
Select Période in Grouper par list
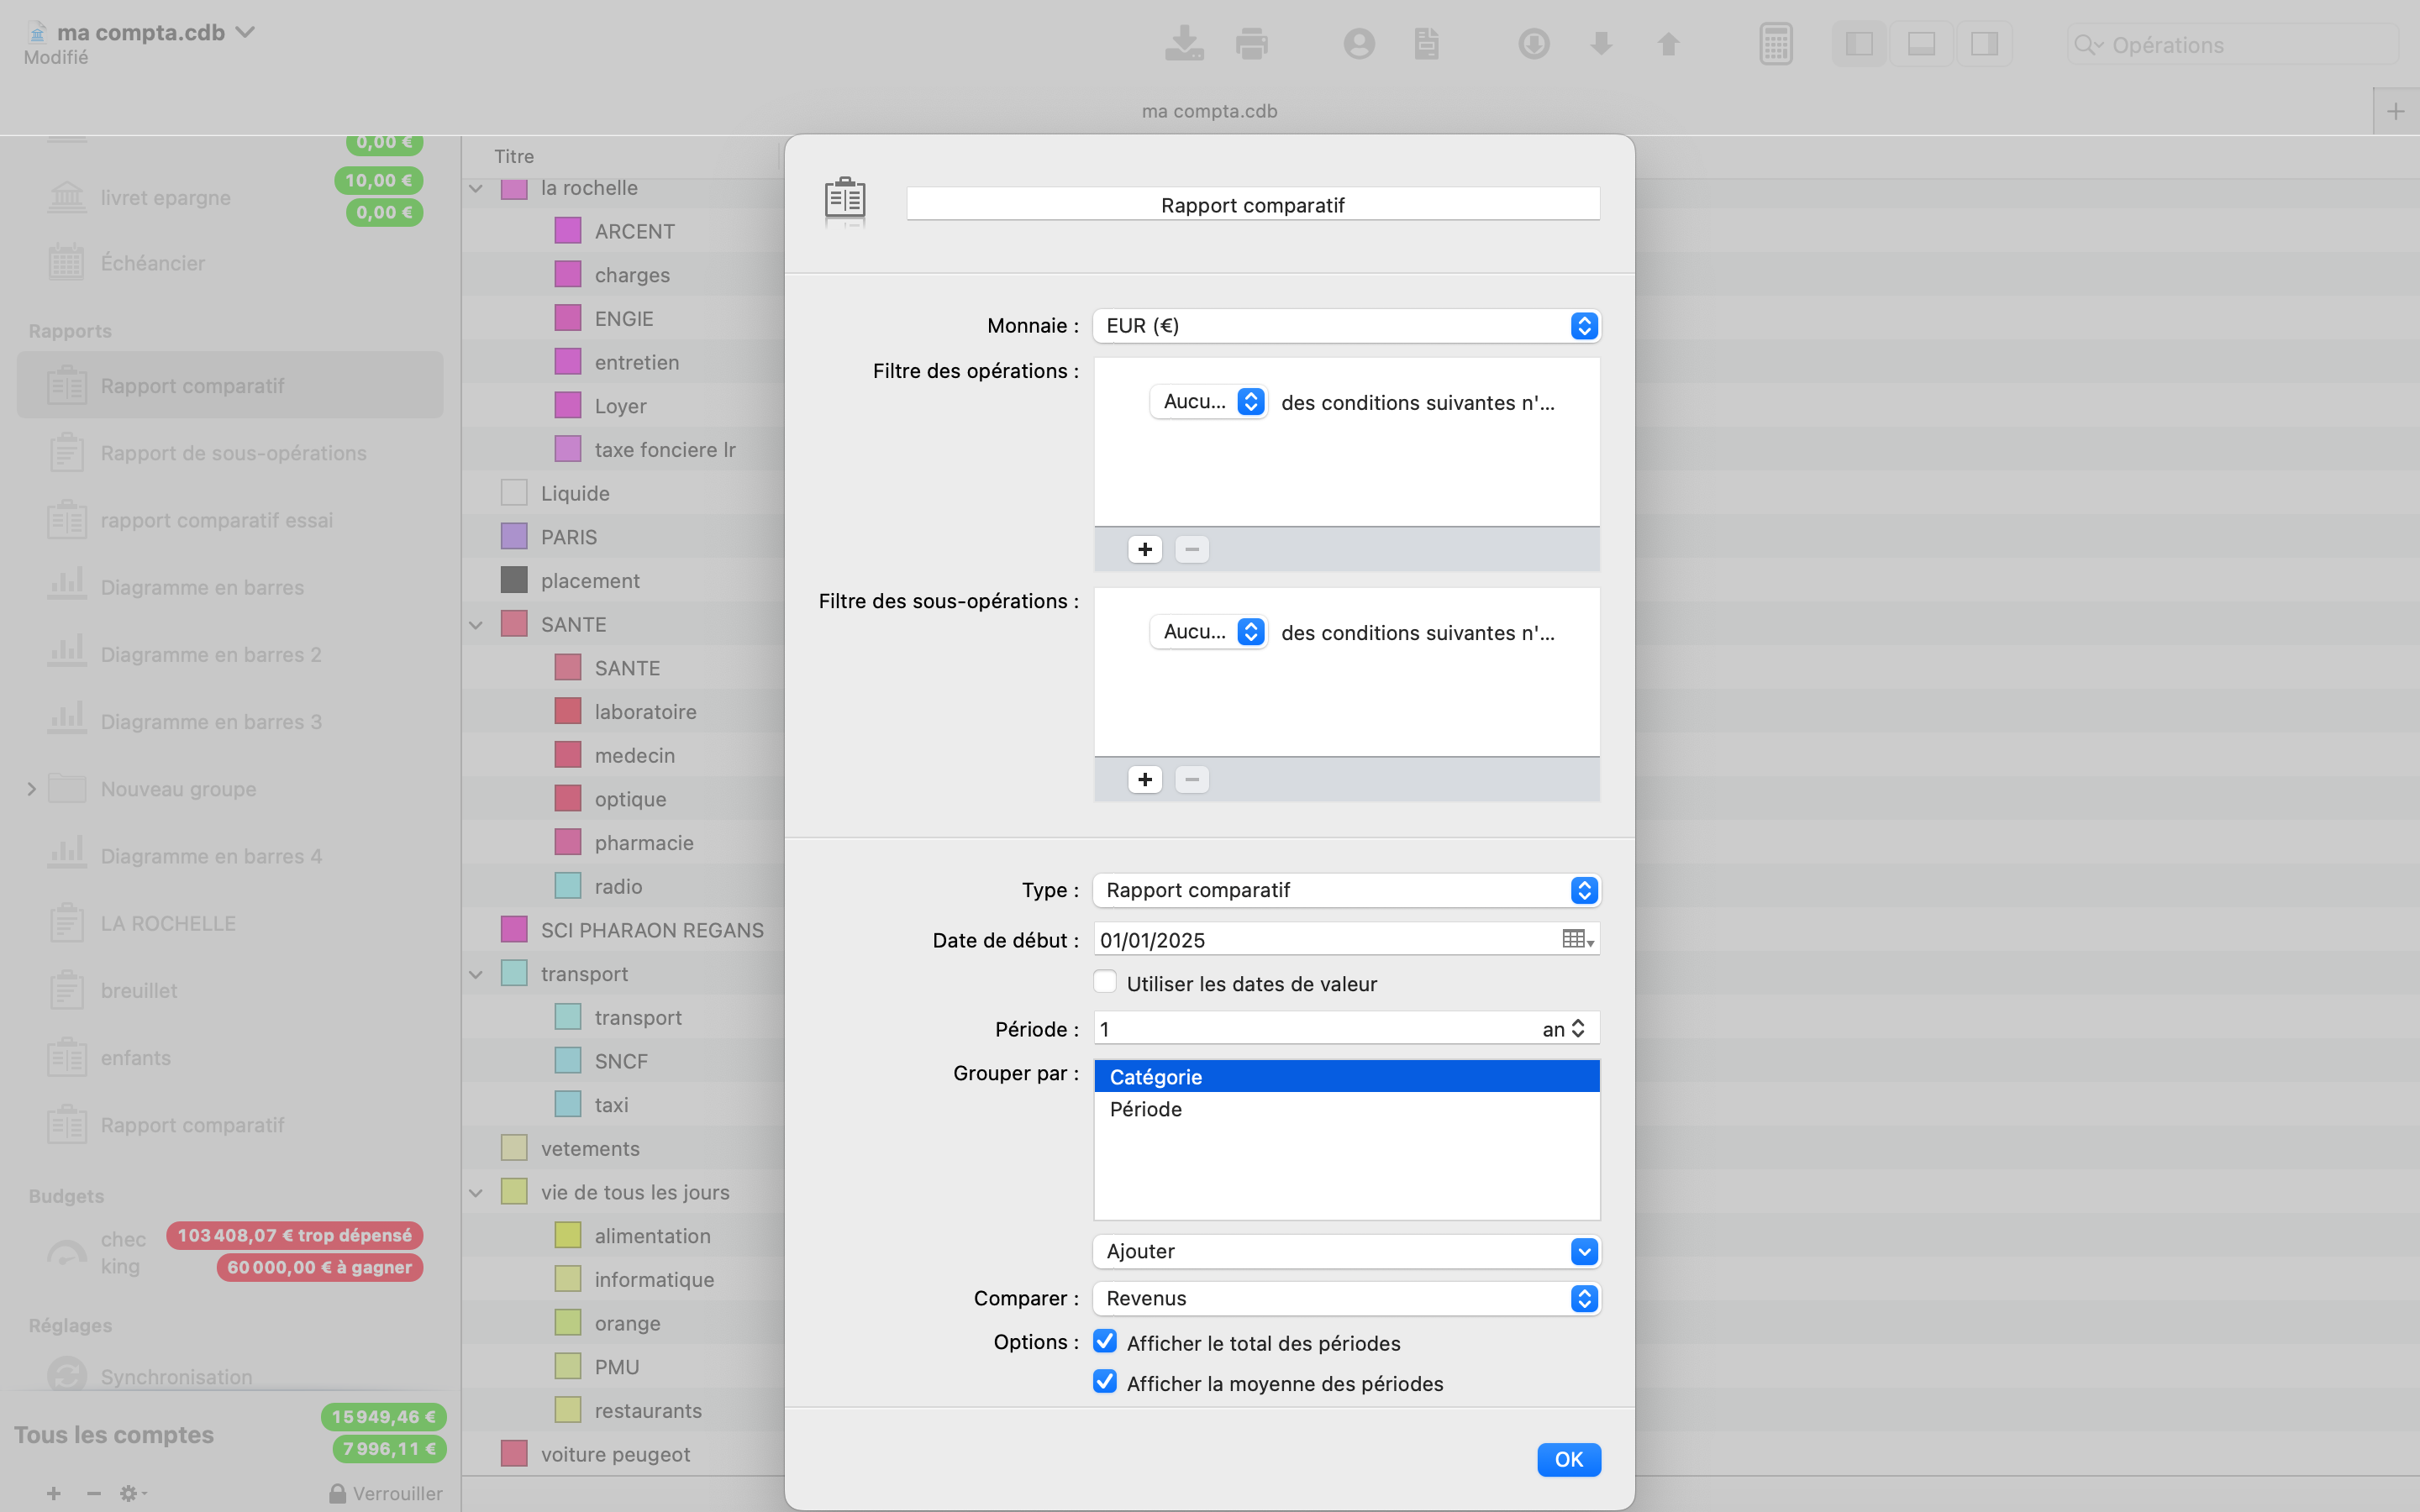tap(1146, 1109)
